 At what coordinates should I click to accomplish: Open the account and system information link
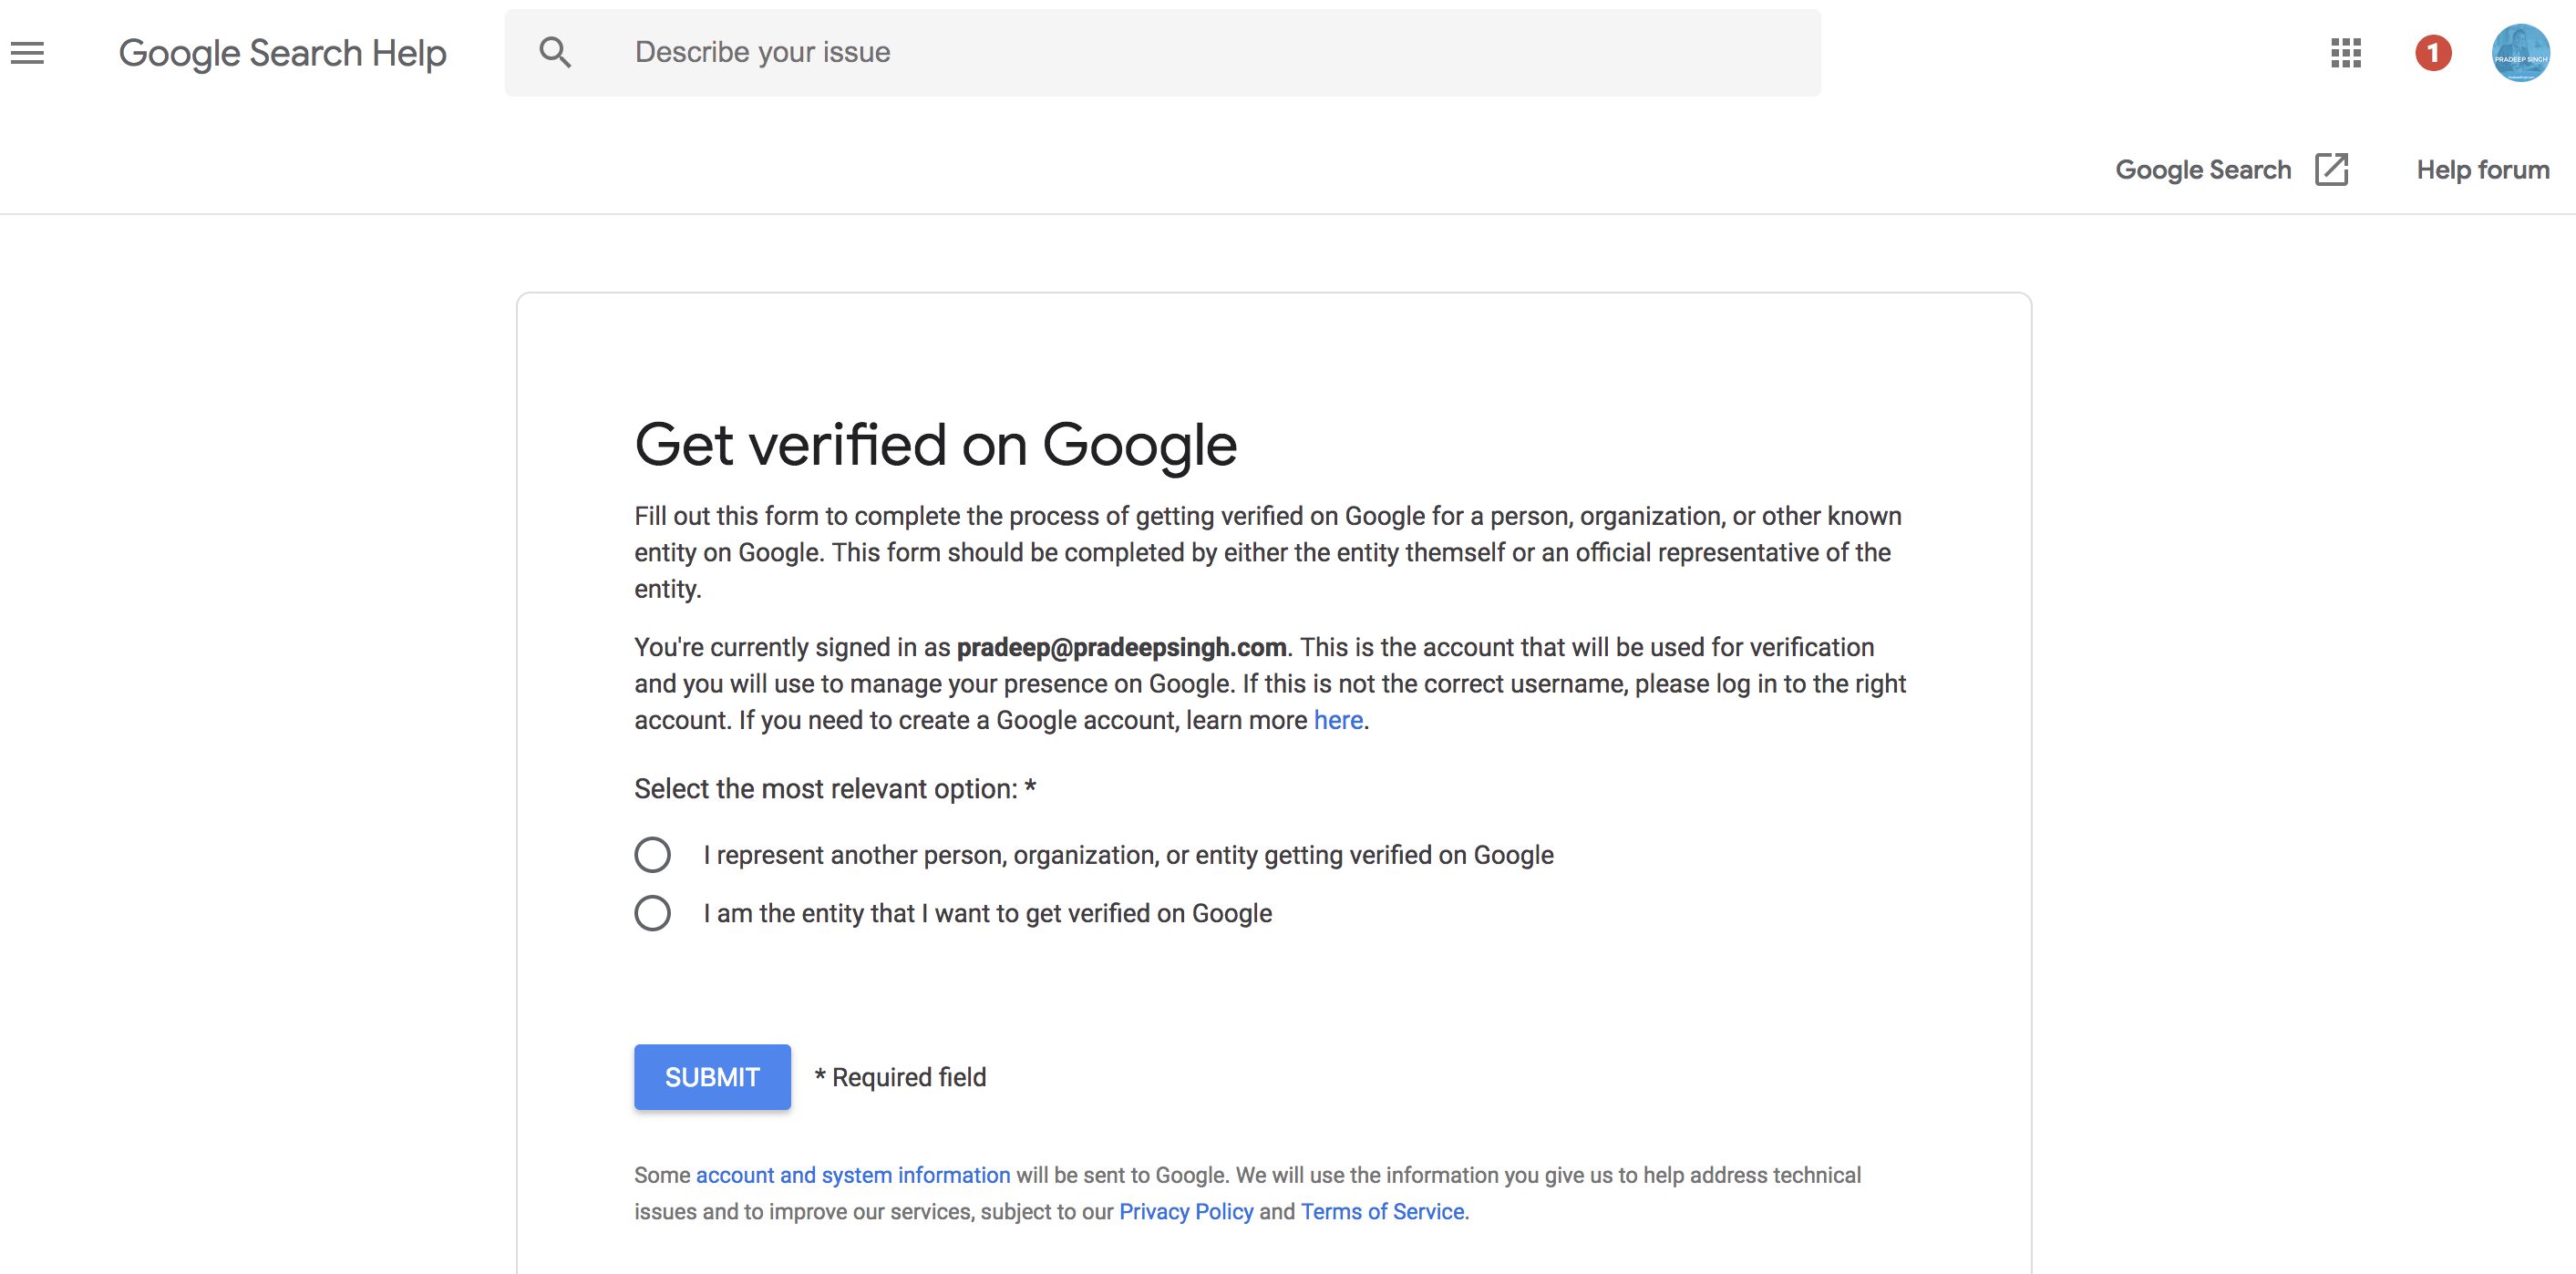pyautogui.click(x=852, y=1175)
